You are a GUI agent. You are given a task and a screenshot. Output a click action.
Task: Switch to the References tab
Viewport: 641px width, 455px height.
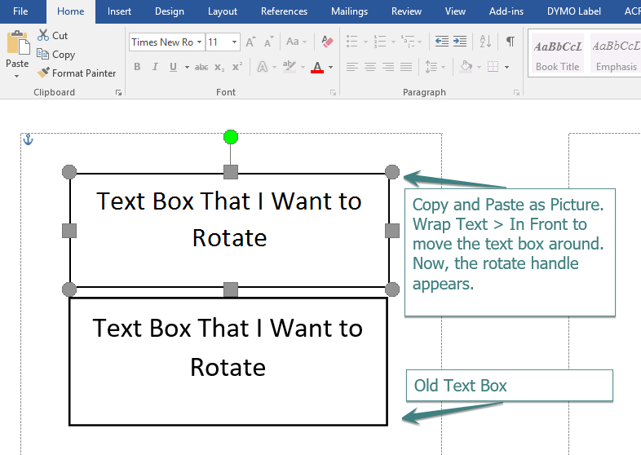point(284,11)
